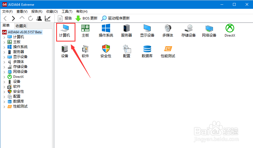The width and height of the screenshot is (253, 148).
Task: Select 服务器 in the sidebar tree
Action: click(18, 52)
